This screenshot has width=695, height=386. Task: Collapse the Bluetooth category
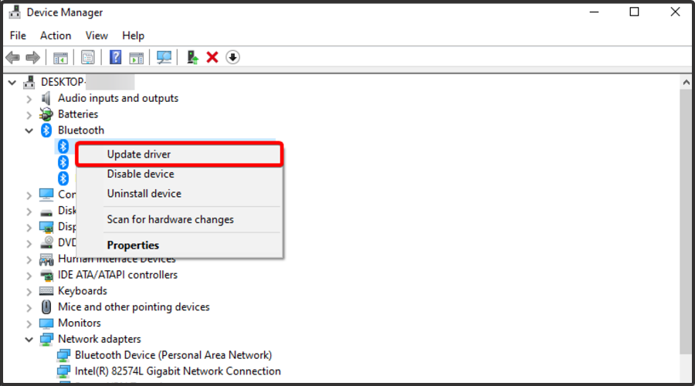(x=29, y=130)
